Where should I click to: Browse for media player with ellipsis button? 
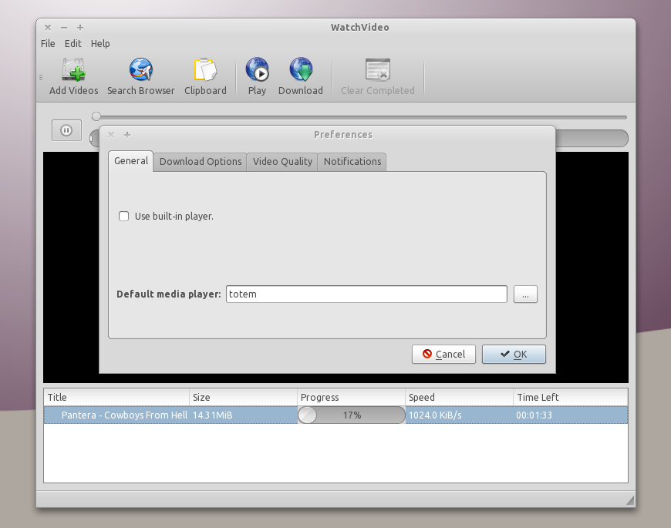click(525, 294)
